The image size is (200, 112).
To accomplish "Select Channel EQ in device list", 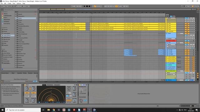I will 21,65.
